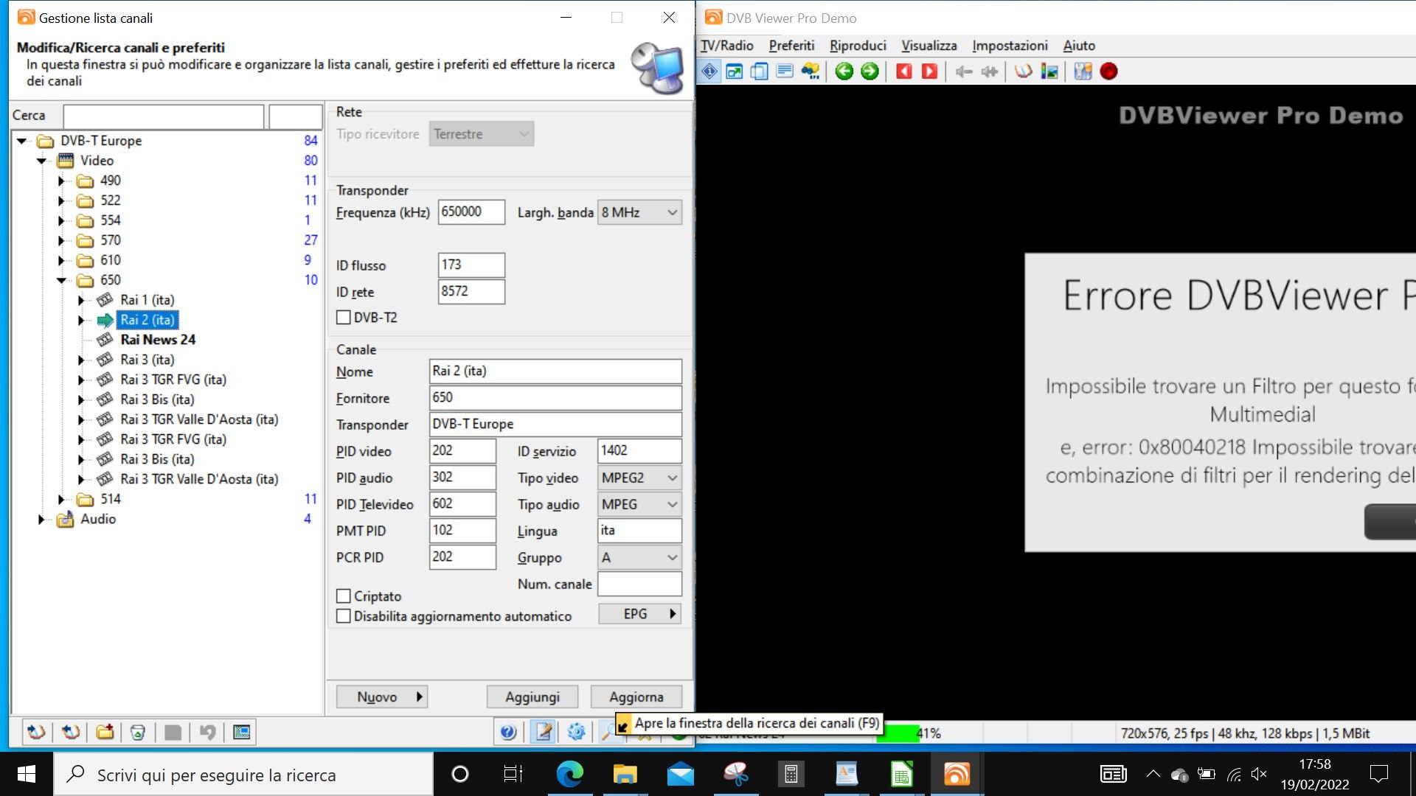1416x796 pixels.
Task: Collapse the 650 folder node
Action: (x=62, y=280)
